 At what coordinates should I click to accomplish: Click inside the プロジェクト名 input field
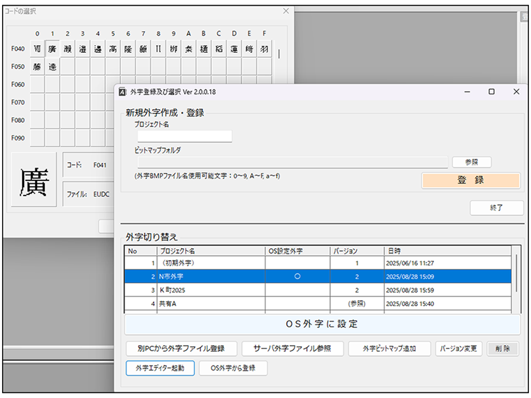coord(184,136)
